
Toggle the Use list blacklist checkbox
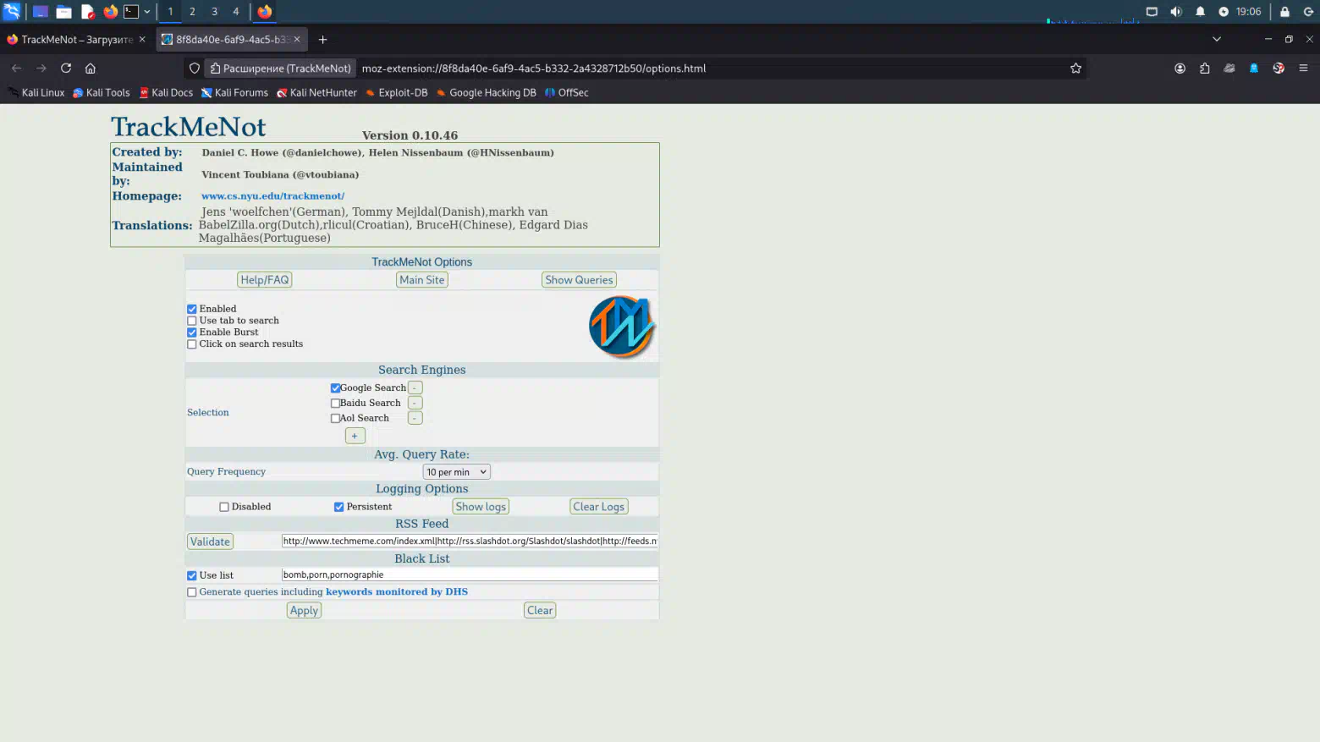coord(192,575)
